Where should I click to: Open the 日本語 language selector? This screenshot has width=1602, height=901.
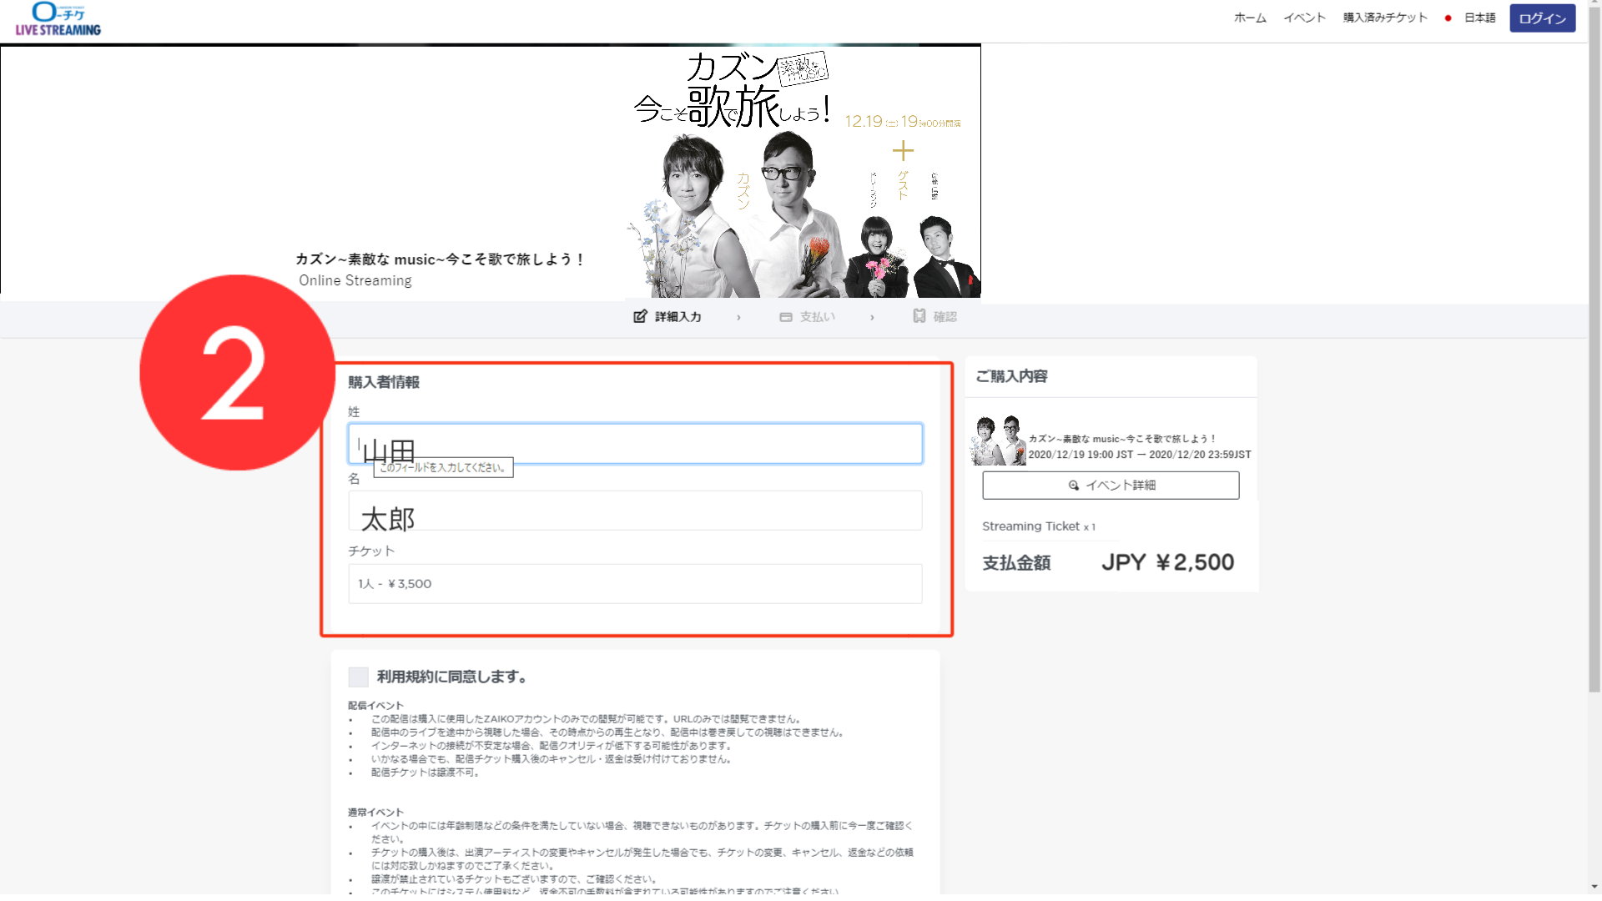[1479, 18]
